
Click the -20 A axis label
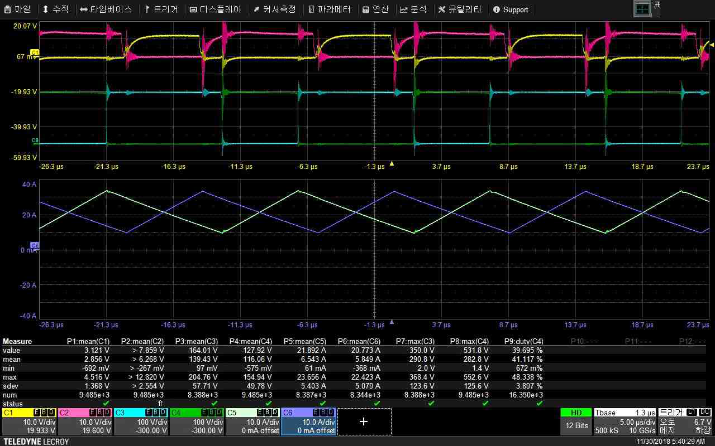(28, 285)
